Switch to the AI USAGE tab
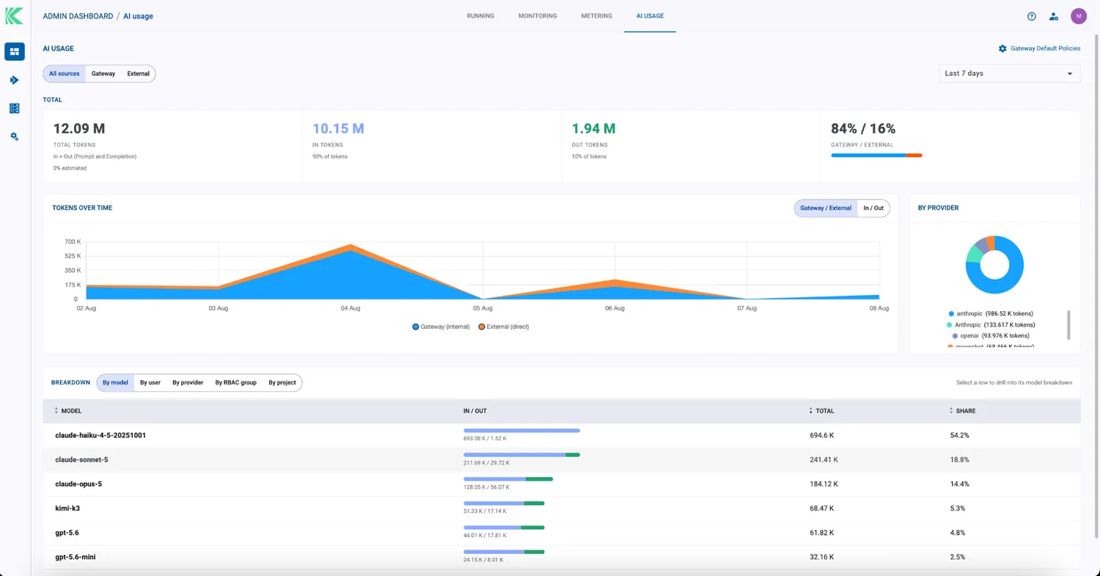The height and width of the screenshot is (576, 1100). coord(650,16)
